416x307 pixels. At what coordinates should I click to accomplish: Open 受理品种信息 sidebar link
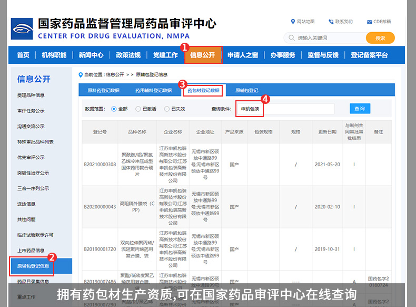coord(31,95)
